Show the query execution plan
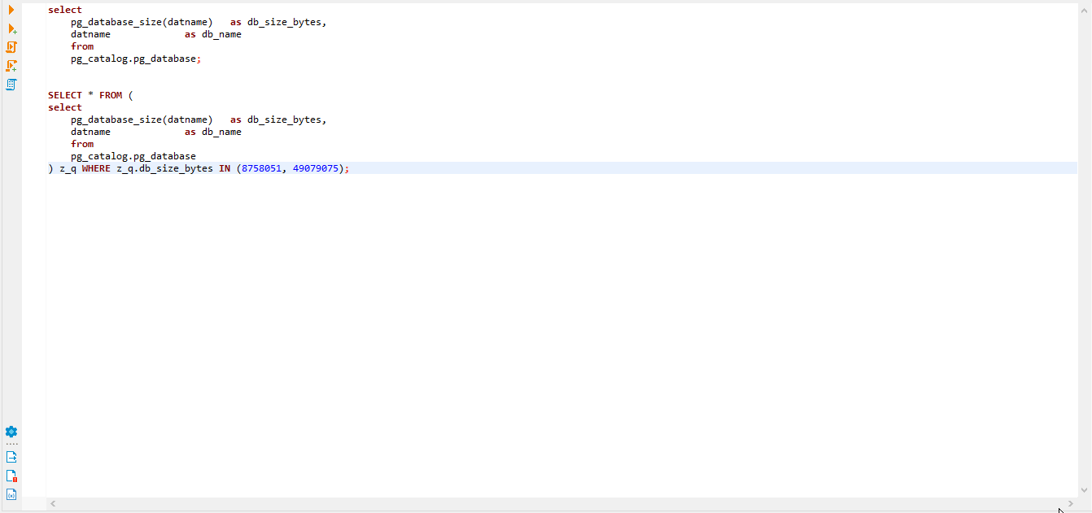This screenshot has width=1092, height=513. click(11, 84)
